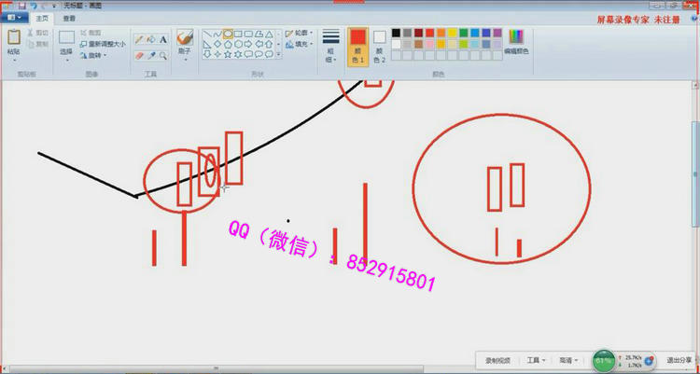Select the Text tool (A)
The image size is (700, 374).
click(x=163, y=40)
